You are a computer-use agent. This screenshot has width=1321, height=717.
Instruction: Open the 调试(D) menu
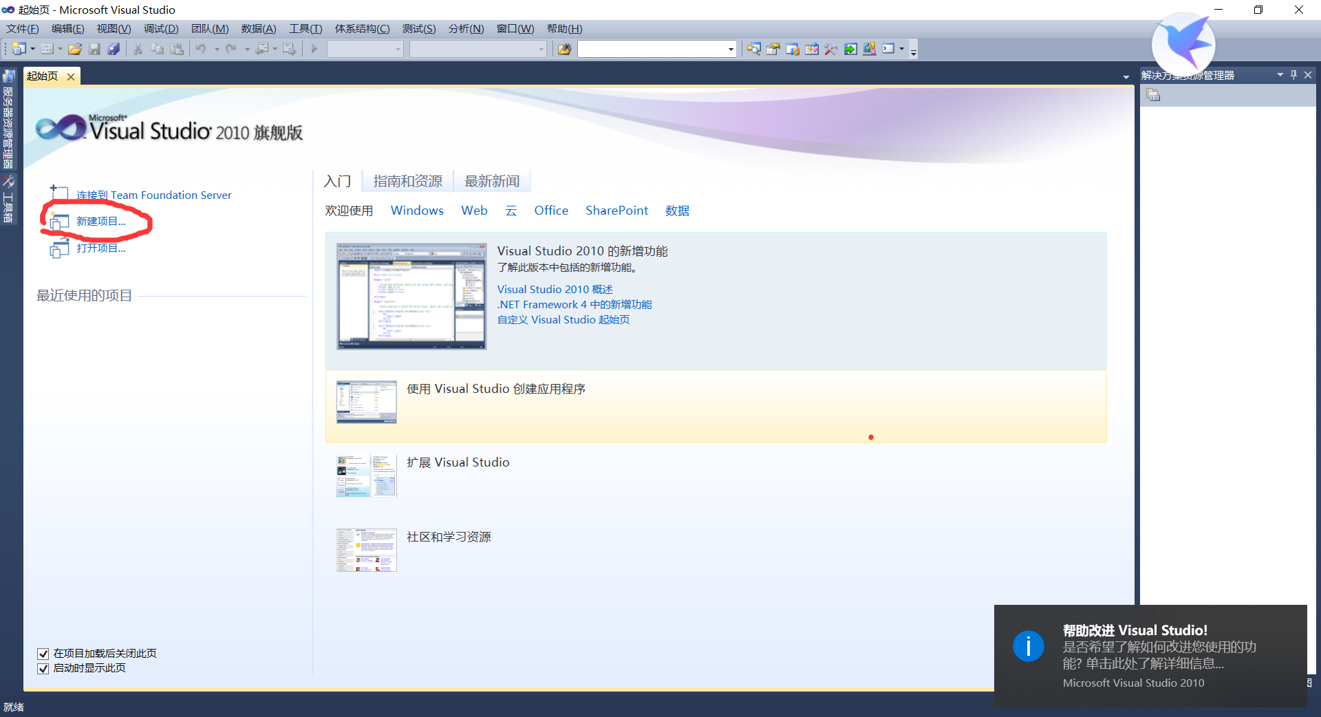(161, 29)
